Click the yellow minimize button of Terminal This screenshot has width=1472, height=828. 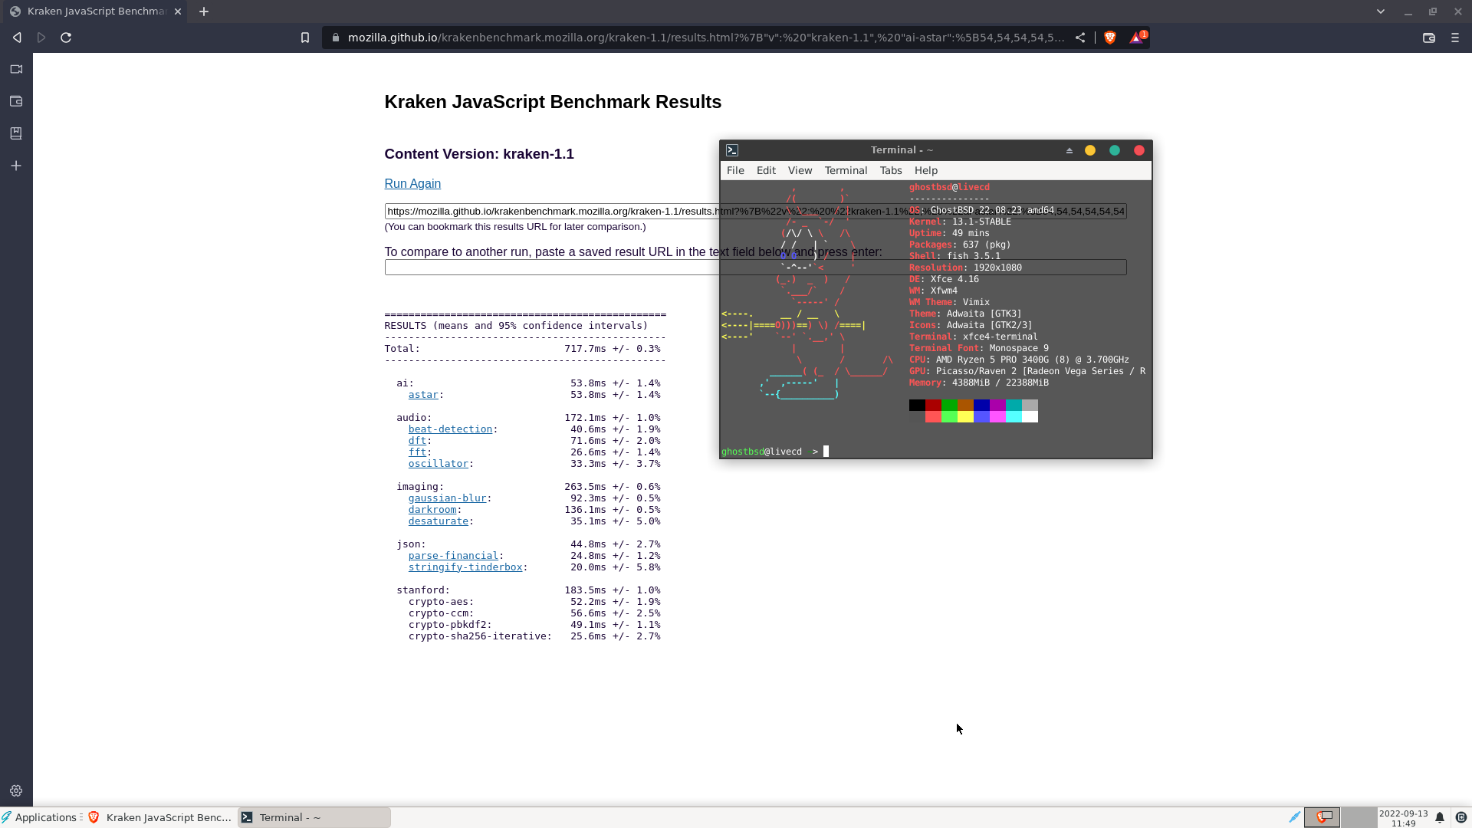1090,150
